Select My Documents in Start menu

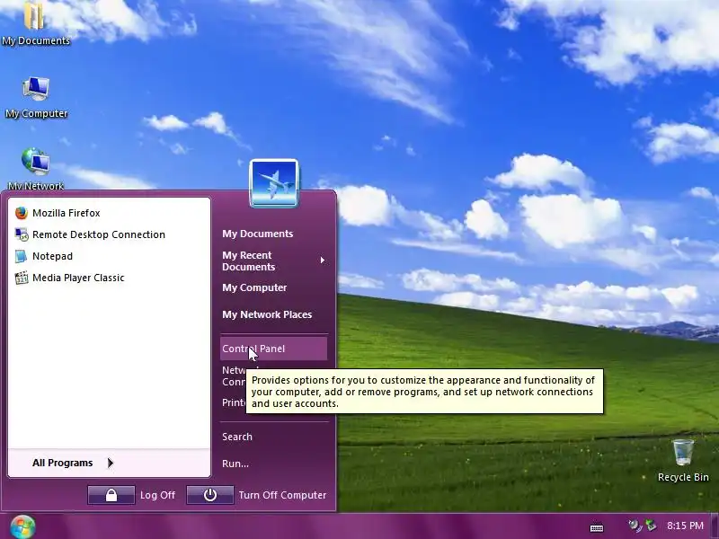click(258, 234)
